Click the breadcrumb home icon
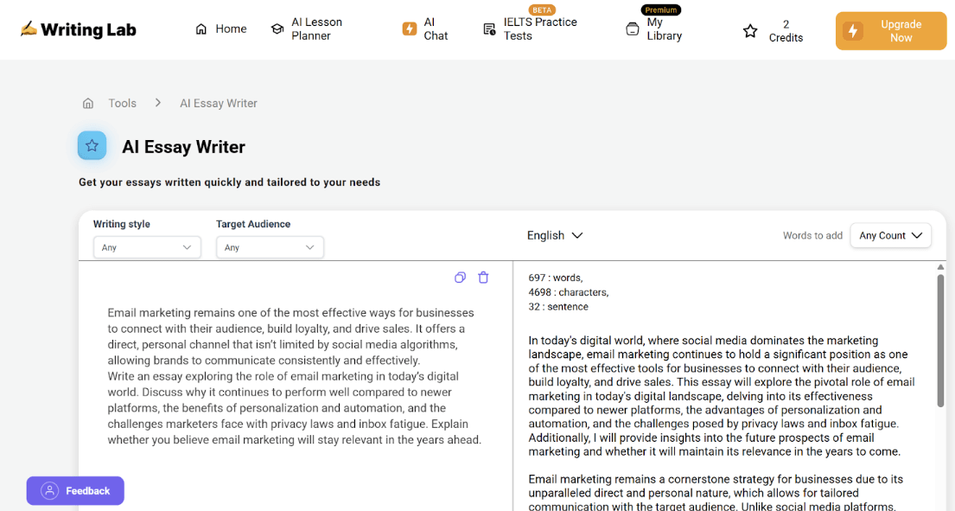 tap(87, 102)
